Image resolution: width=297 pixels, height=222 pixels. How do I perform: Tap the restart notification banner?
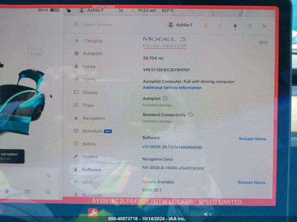(x=12, y=156)
